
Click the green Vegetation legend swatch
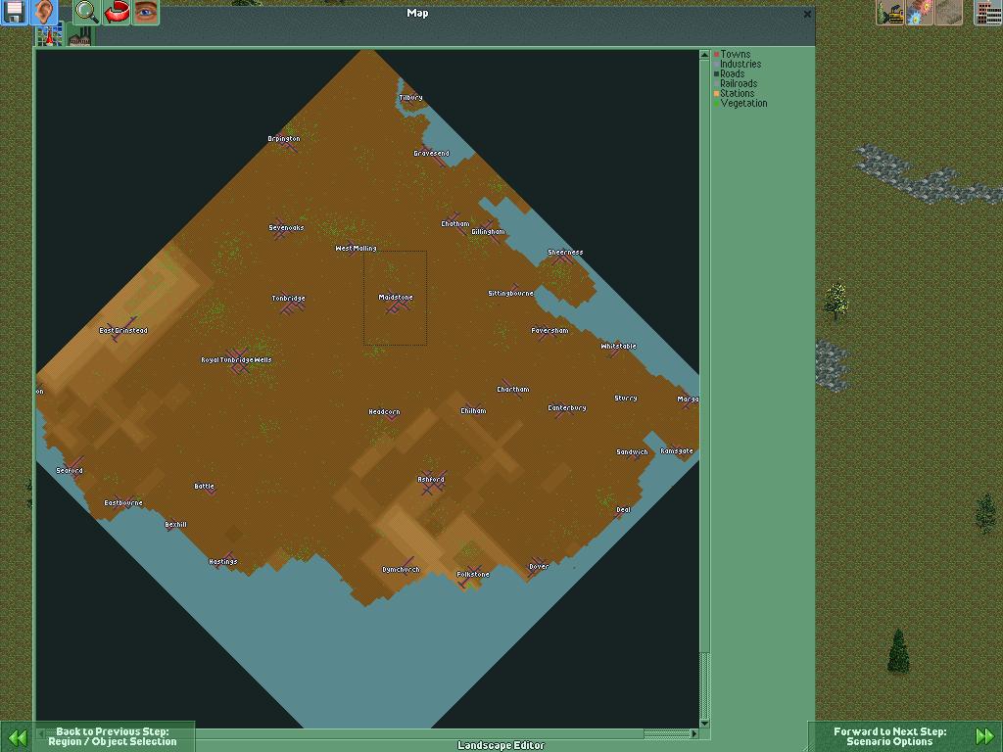pos(716,104)
